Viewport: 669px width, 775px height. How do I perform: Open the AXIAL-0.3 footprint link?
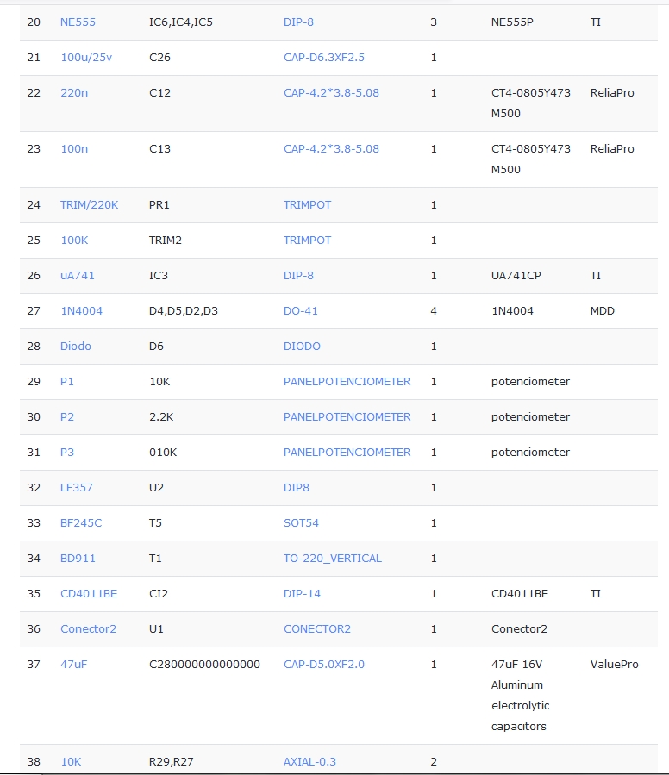(x=309, y=762)
